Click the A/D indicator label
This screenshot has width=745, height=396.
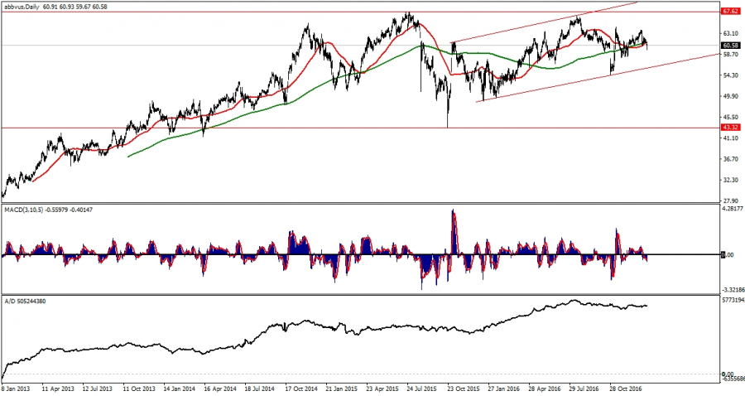10,301
